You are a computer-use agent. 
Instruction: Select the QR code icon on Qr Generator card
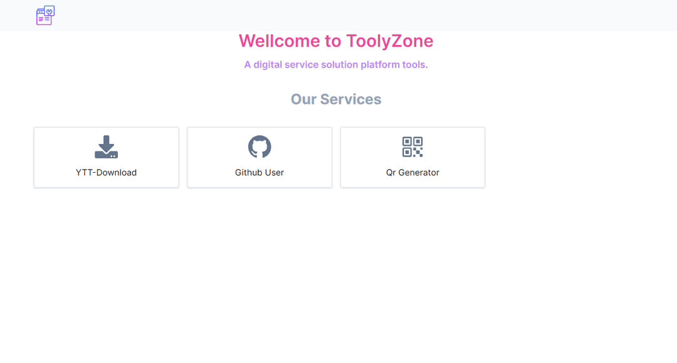point(412,147)
